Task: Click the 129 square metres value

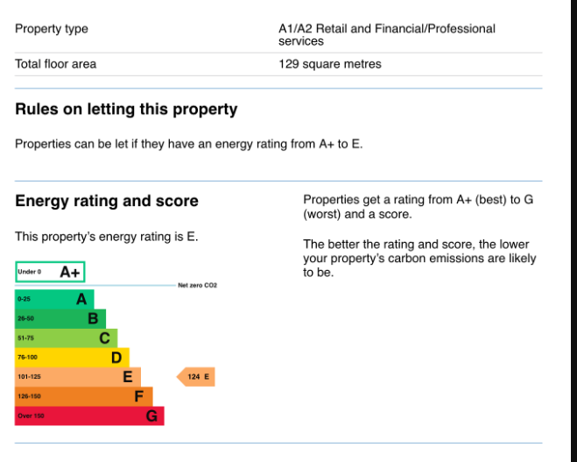Action: click(330, 64)
